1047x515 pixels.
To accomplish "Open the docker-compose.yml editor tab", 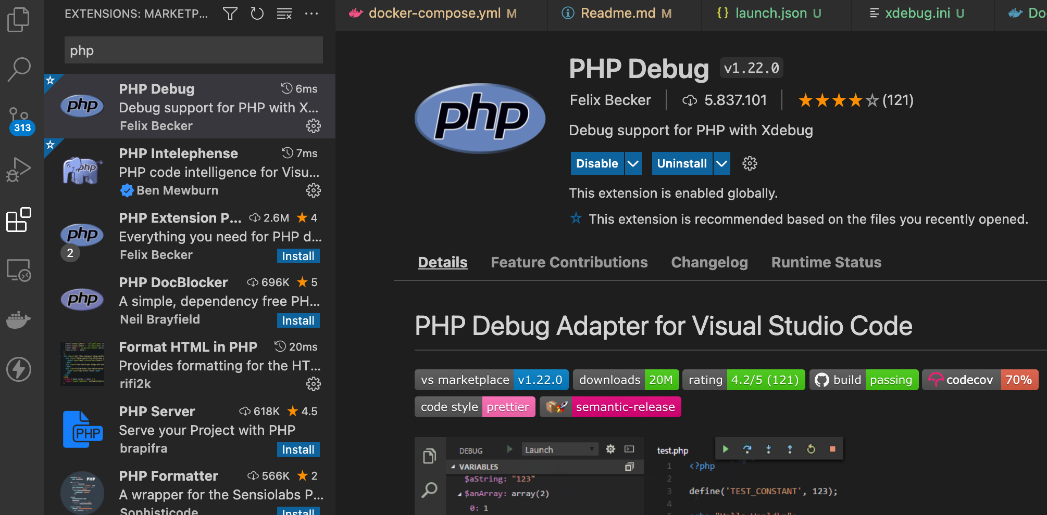I will 442,14.
